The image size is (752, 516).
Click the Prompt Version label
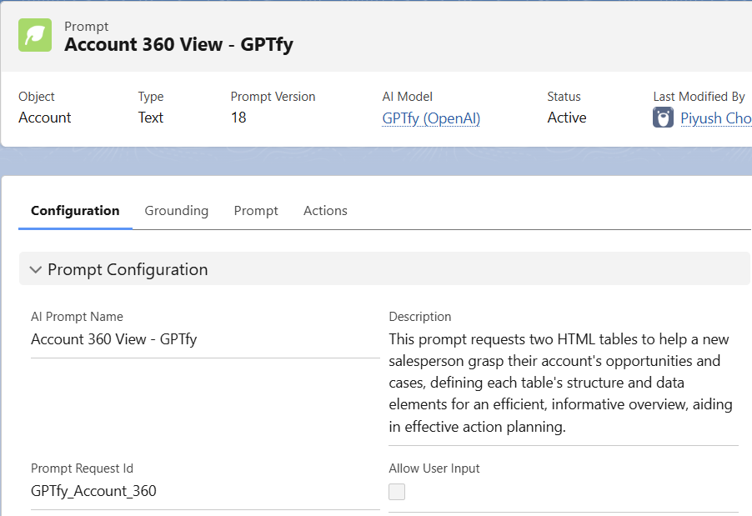pos(273,97)
